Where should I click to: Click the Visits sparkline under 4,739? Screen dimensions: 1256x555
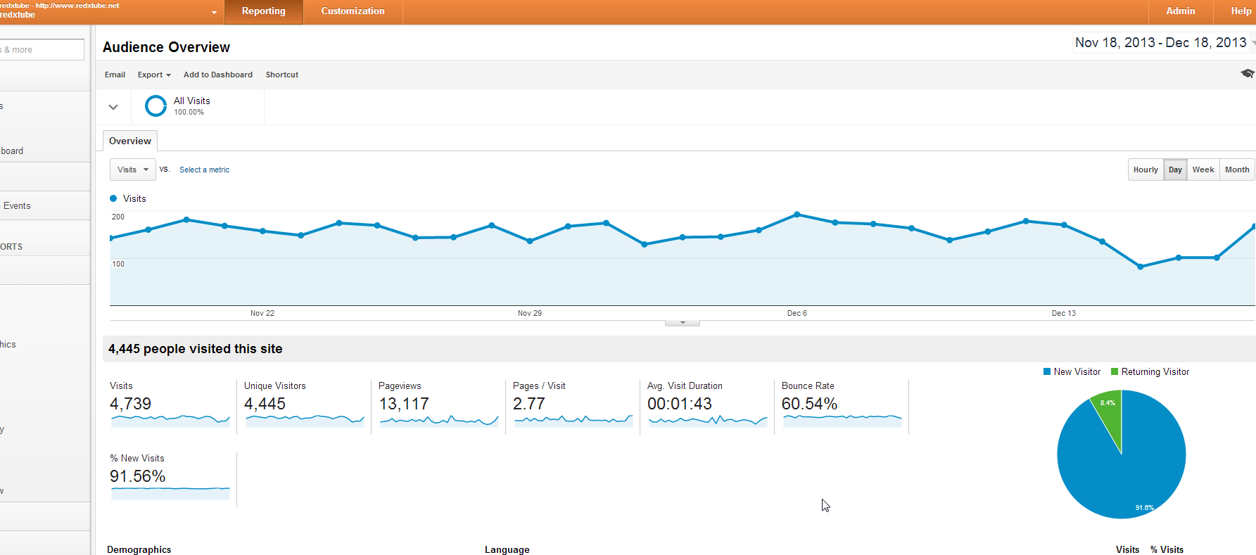[x=170, y=420]
